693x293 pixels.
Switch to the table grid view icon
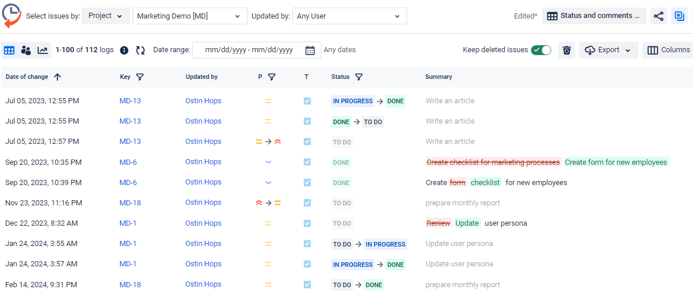(9, 50)
